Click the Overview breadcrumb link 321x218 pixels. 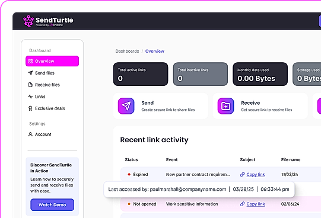click(x=155, y=51)
